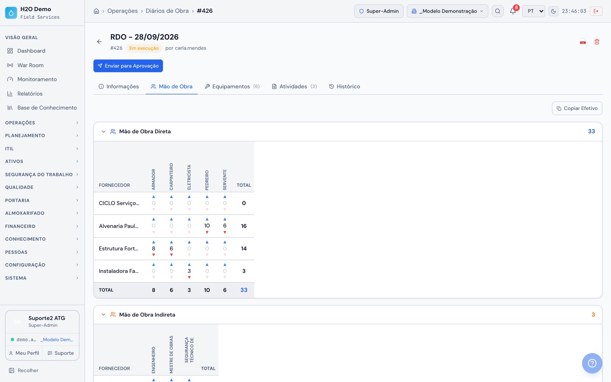Screen dimensions: 611x382
Task: Switch to Equipamentos tab
Action: 232,87
